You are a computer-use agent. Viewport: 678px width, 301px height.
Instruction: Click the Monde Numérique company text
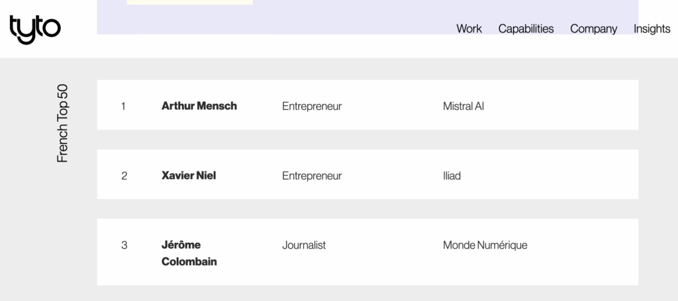coord(485,245)
